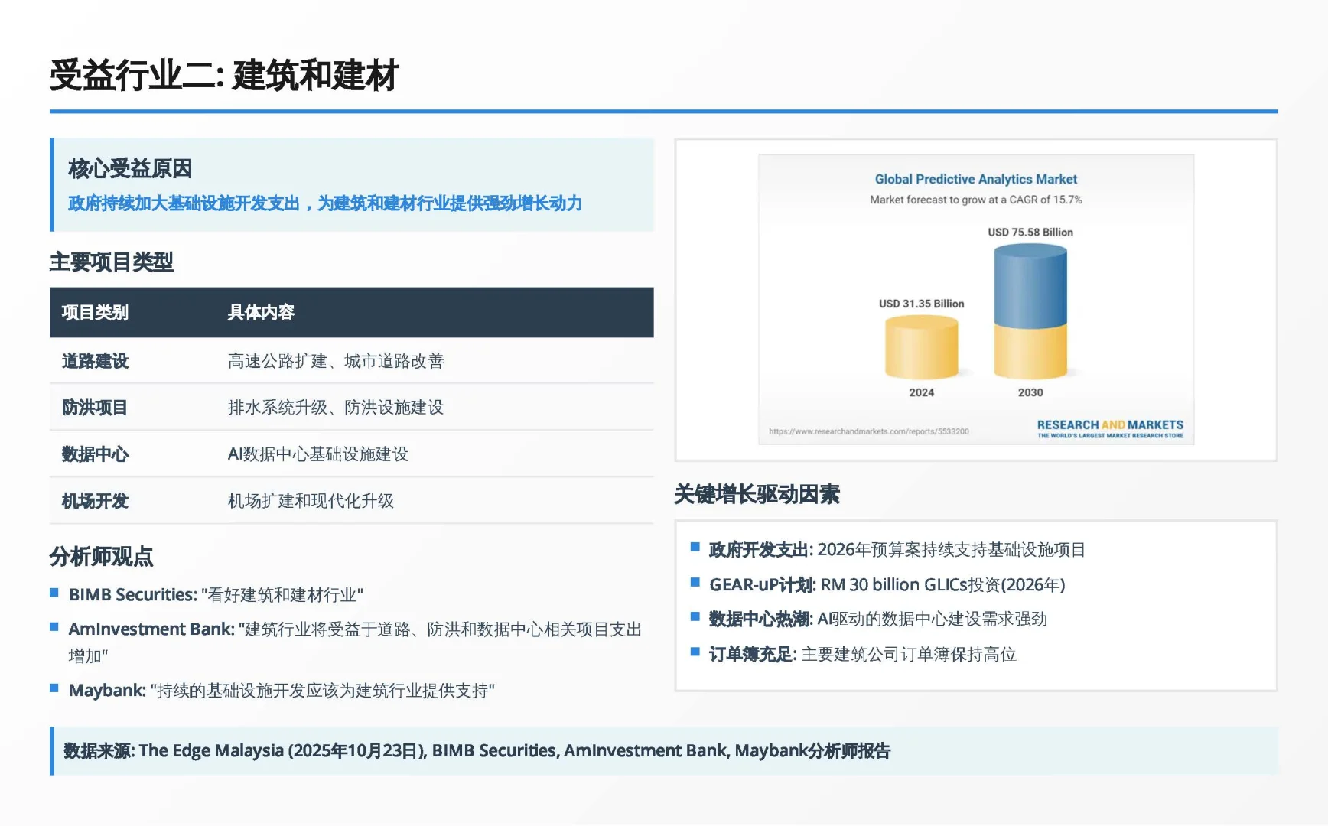Click the 2030 axis label
Image resolution: width=1328 pixels, height=826 pixels.
tap(1030, 392)
